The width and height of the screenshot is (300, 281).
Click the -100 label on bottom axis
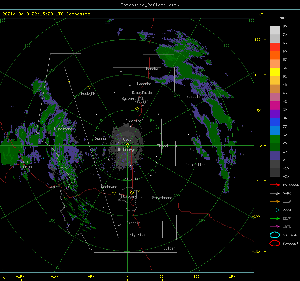tap(55, 277)
